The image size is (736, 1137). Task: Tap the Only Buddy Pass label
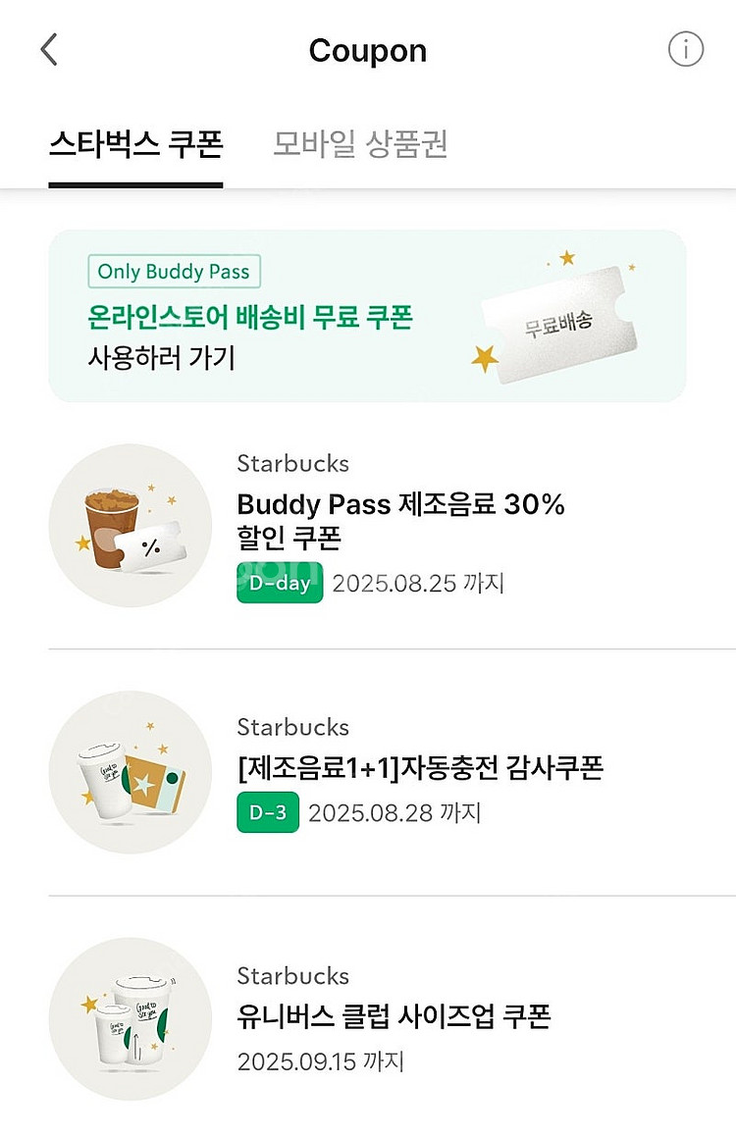[x=174, y=272]
